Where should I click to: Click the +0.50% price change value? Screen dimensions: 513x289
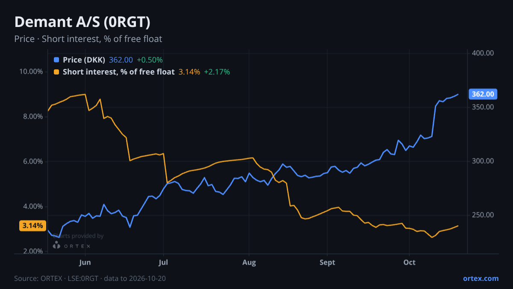click(150, 60)
